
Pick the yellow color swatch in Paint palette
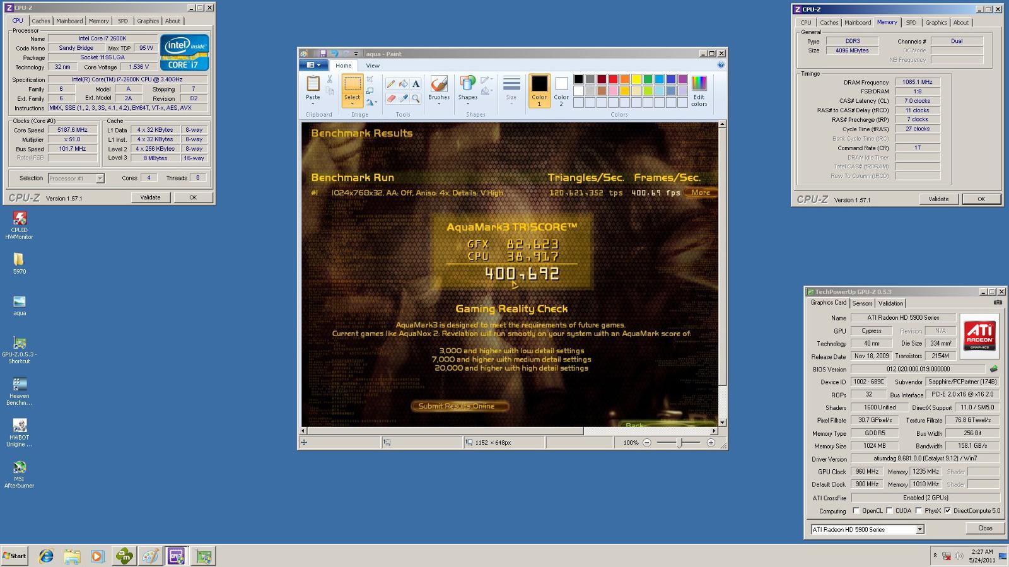tap(636, 79)
